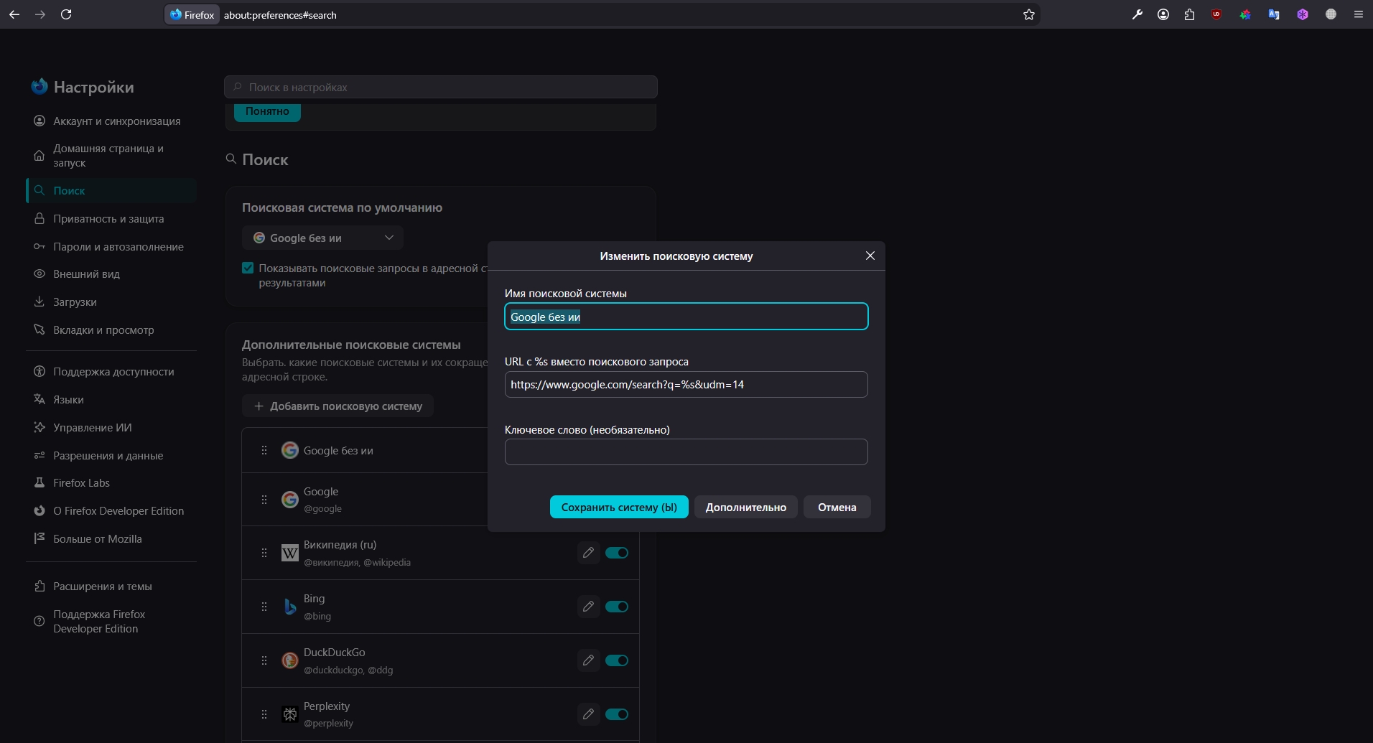Open the Языки settings section

tap(111, 399)
